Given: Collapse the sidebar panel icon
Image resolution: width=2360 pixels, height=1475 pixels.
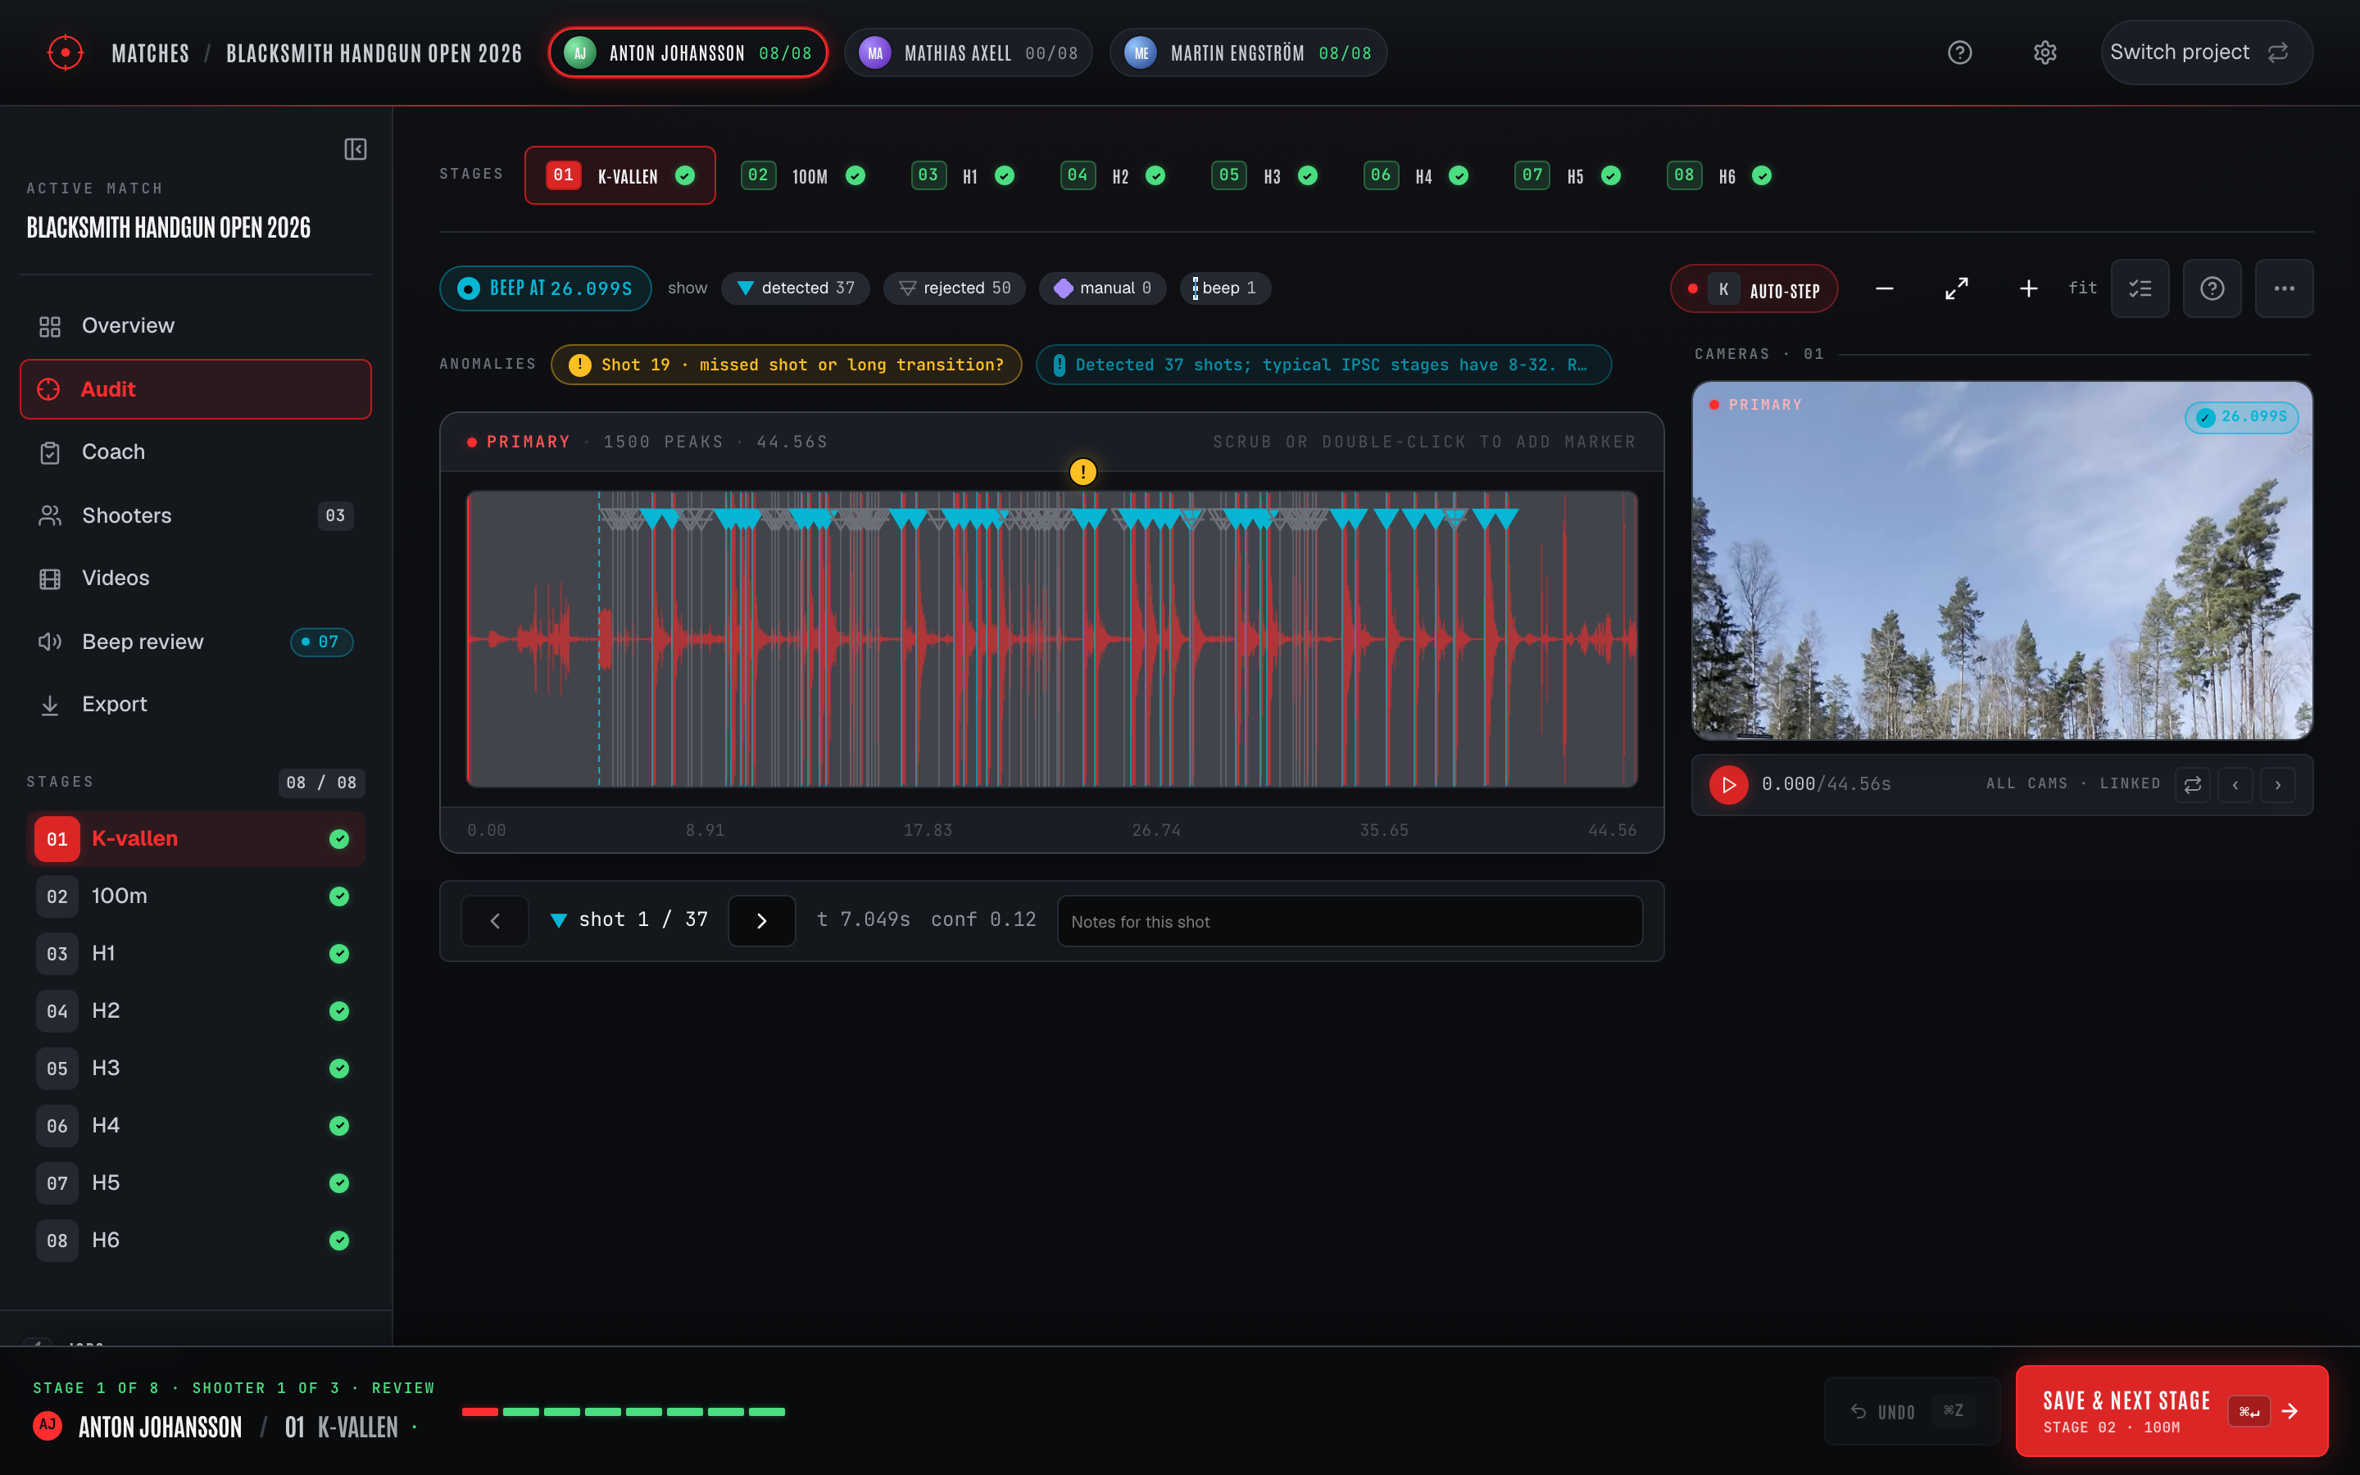Looking at the screenshot, I should [x=355, y=149].
